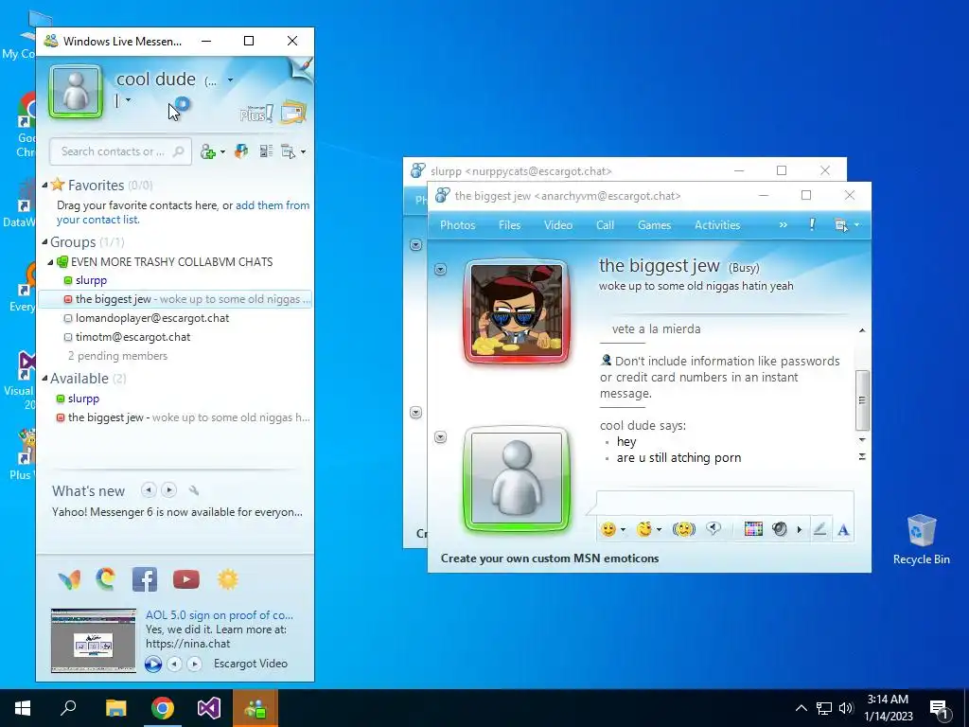Collapse the Groups section
Screen dimensions: 969x727
click(x=44, y=241)
